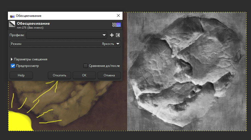The image size is (251, 140).
Task: Click the Обесцвечивание bold dialog heading
Action: 33,23
